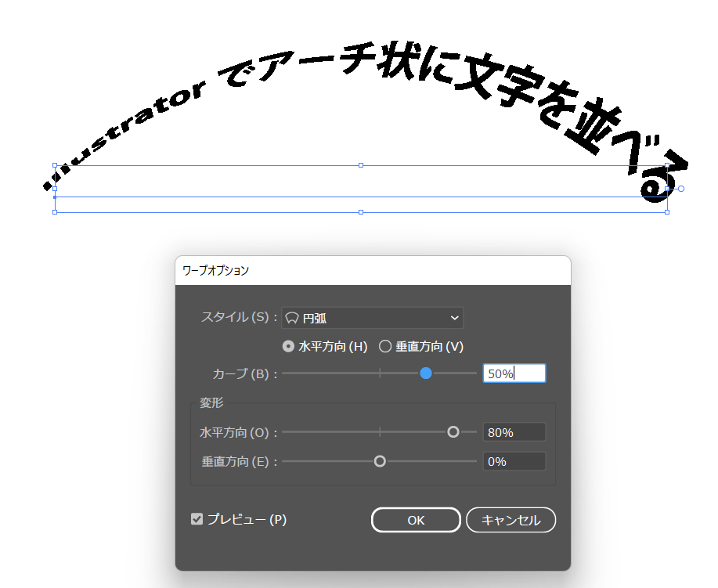718x588 pixels.
Task: Click the OK button
Action: click(416, 520)
